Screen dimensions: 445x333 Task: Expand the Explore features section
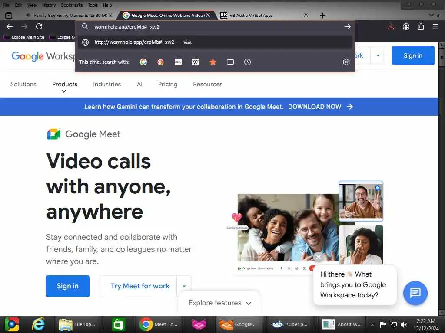pos(219,303)
